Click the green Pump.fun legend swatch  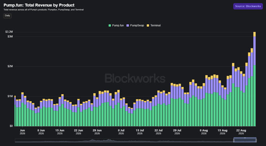click(110, 26)
